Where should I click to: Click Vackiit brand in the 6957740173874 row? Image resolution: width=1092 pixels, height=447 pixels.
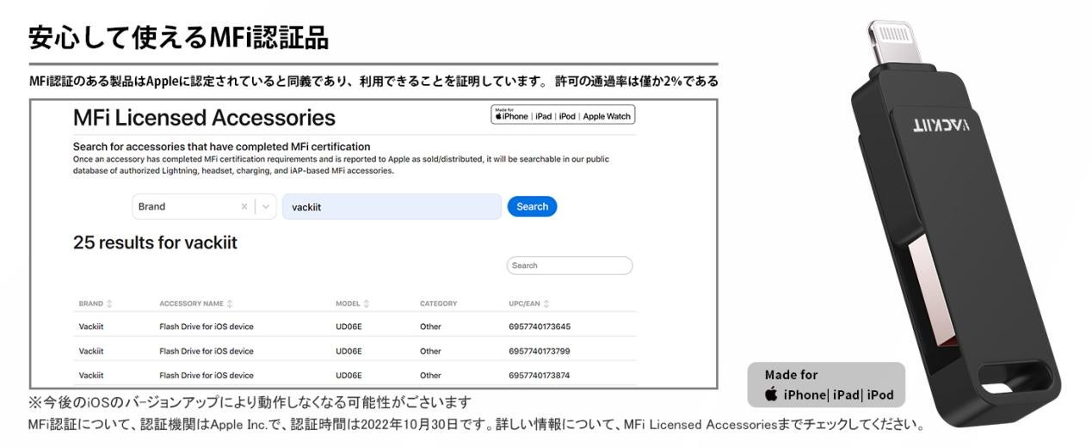91,375
